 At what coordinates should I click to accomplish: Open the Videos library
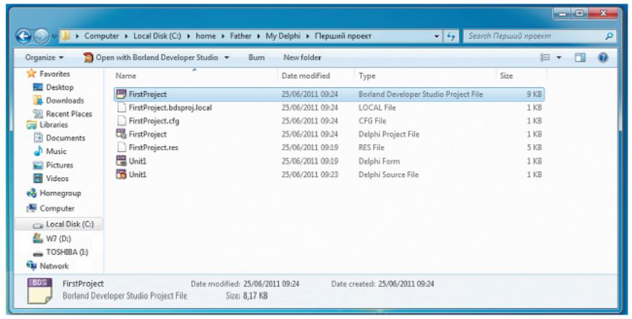(x=58, y=179)
